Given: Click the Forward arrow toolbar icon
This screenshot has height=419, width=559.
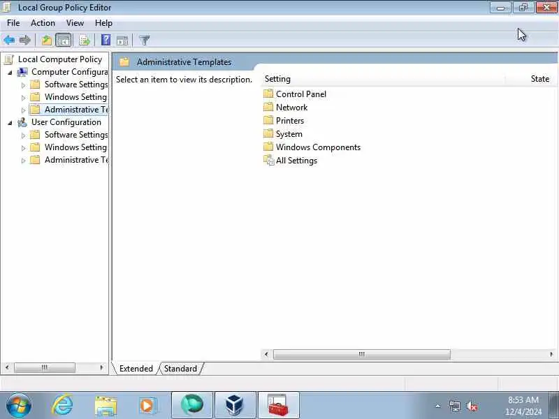Looking at the screenshot, I should [x=25, y=40].
